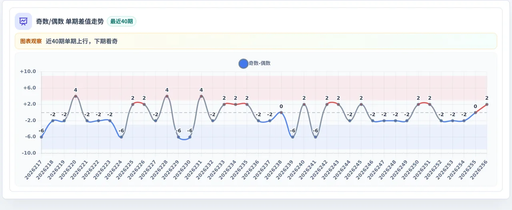The height and width of the screenshot is (210, 512).
Task: Select the peak point labeled 4 at 2026228
Action: [x=167, y=96]
